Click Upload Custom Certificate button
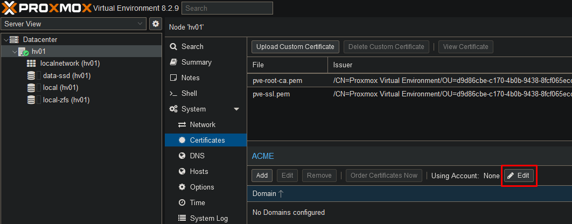572x224 pixels. [296, 47]
